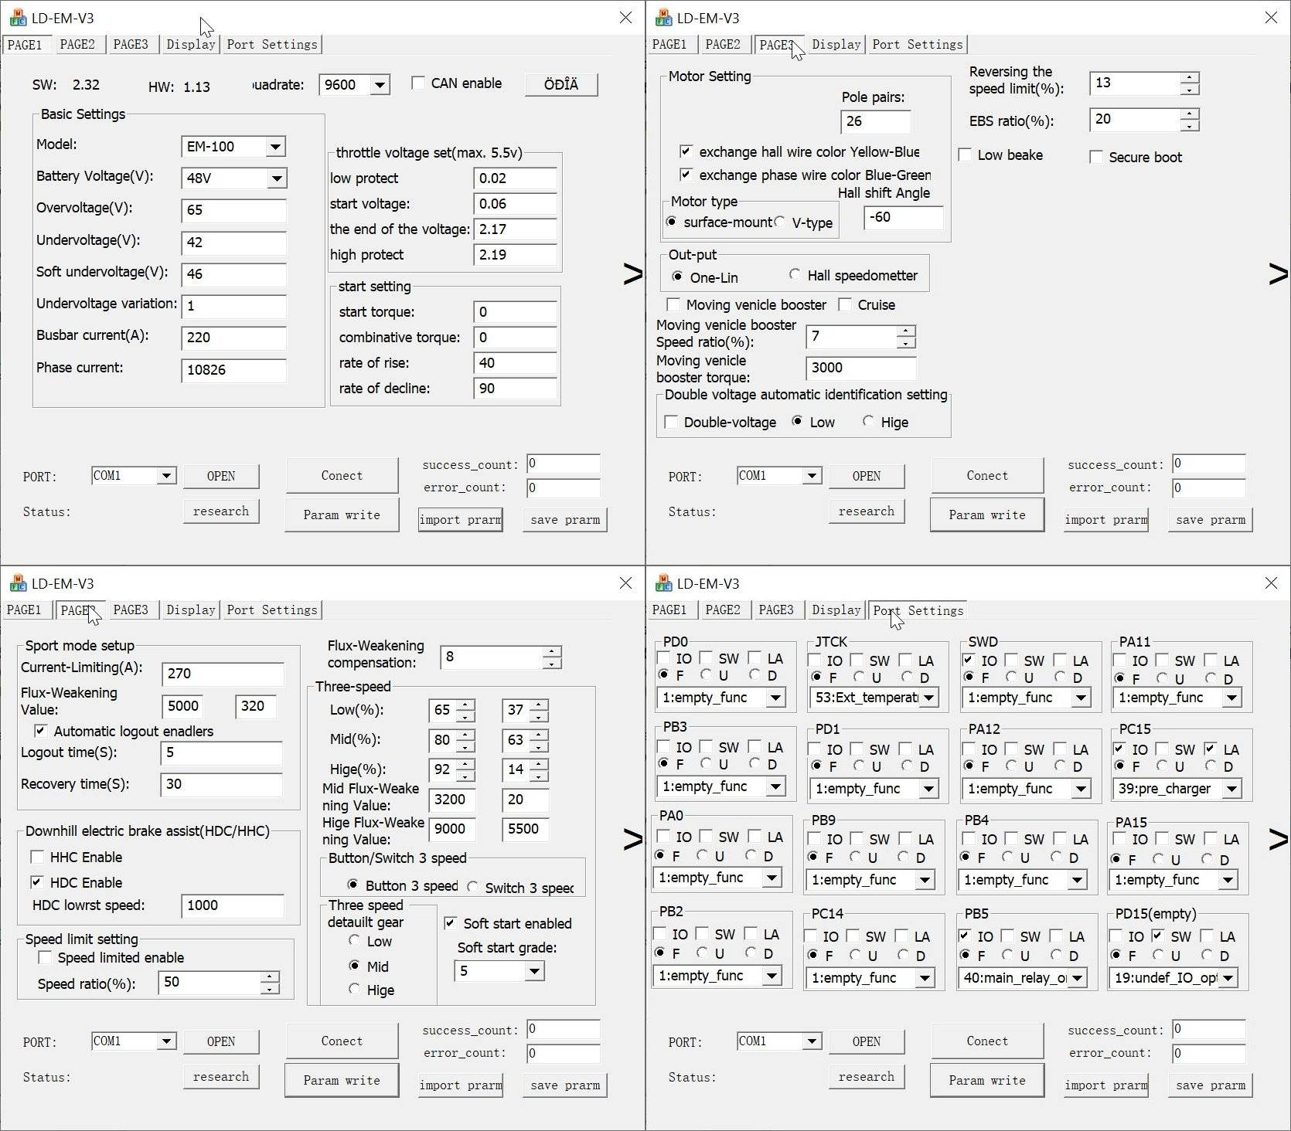
Task: Expand the Battery Voltage 48V dropdown
Action: [x=276, y=178]
